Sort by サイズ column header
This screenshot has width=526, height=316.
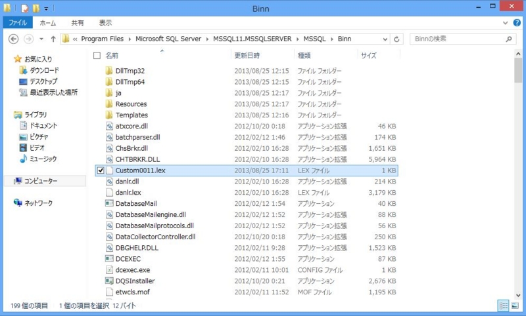pyautogui.click(x=369, y=56)
